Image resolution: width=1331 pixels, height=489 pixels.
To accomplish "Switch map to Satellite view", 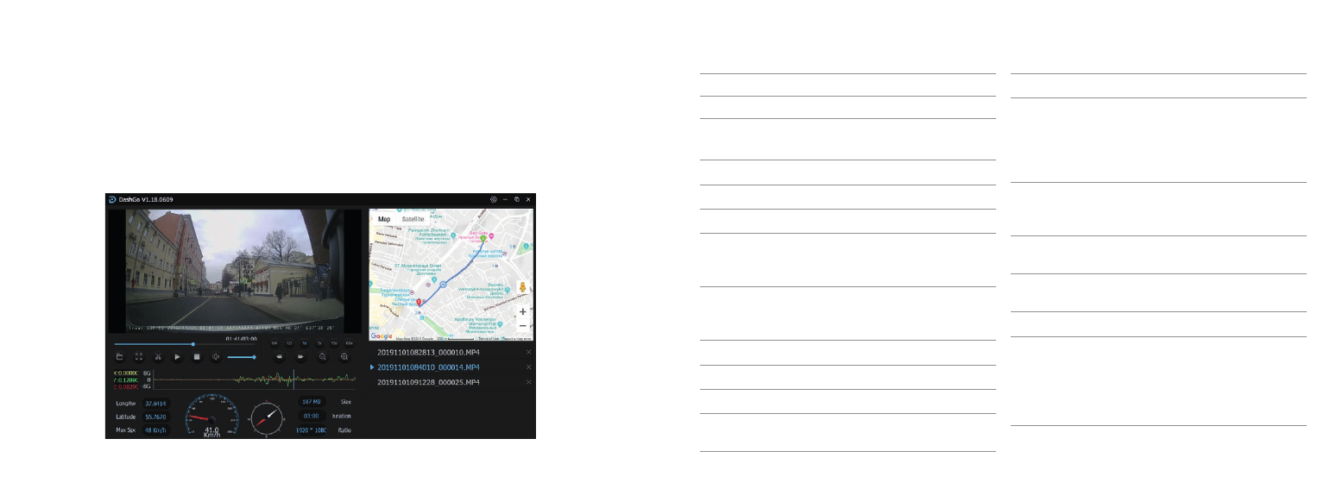I will pyautogui.click(x=413, y=219).
